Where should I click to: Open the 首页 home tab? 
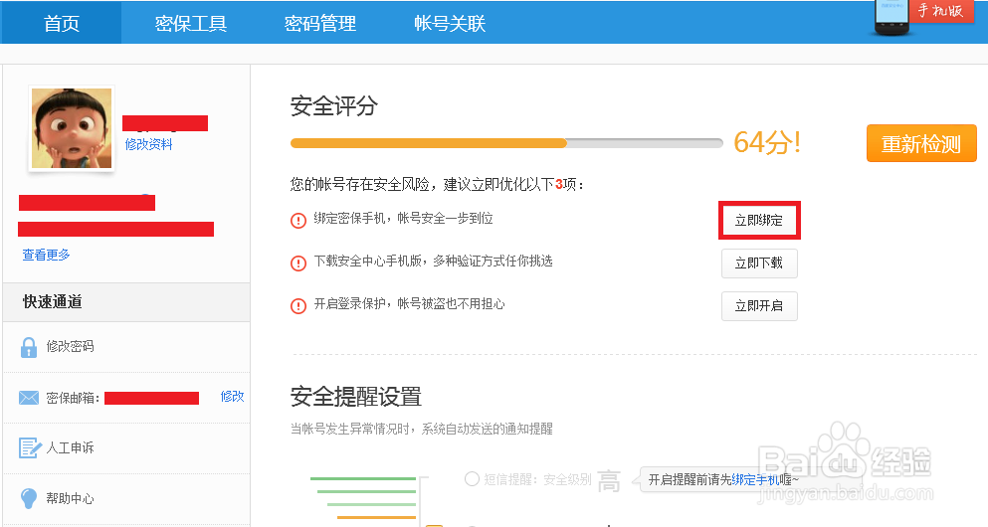pos(61,23)
